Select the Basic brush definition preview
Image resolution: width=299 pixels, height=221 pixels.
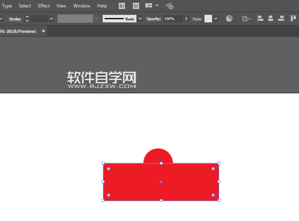(120, 19)
